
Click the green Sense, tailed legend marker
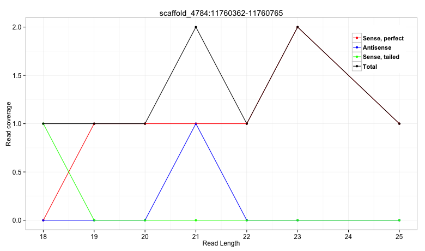[x=357, y=57]
